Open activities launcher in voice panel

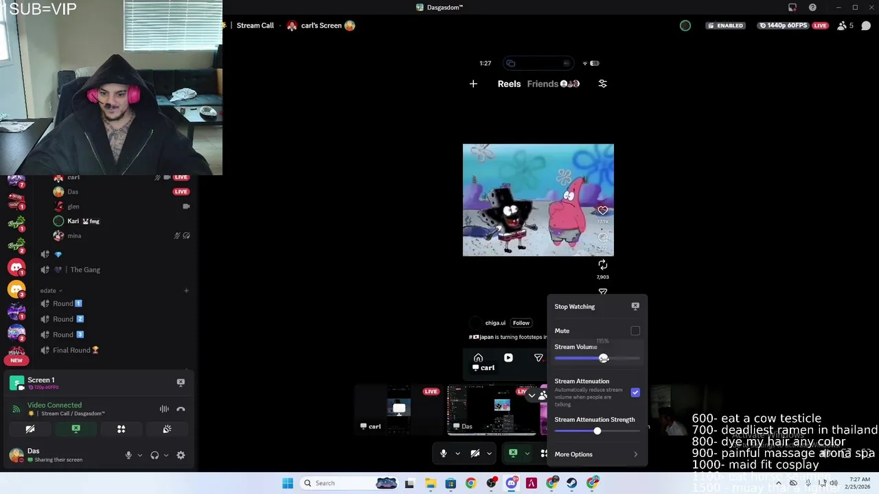(121, 429)
